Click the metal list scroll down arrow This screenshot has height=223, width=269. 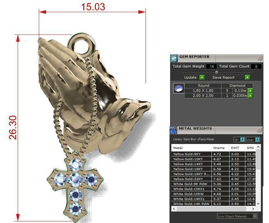pos(258,204)
